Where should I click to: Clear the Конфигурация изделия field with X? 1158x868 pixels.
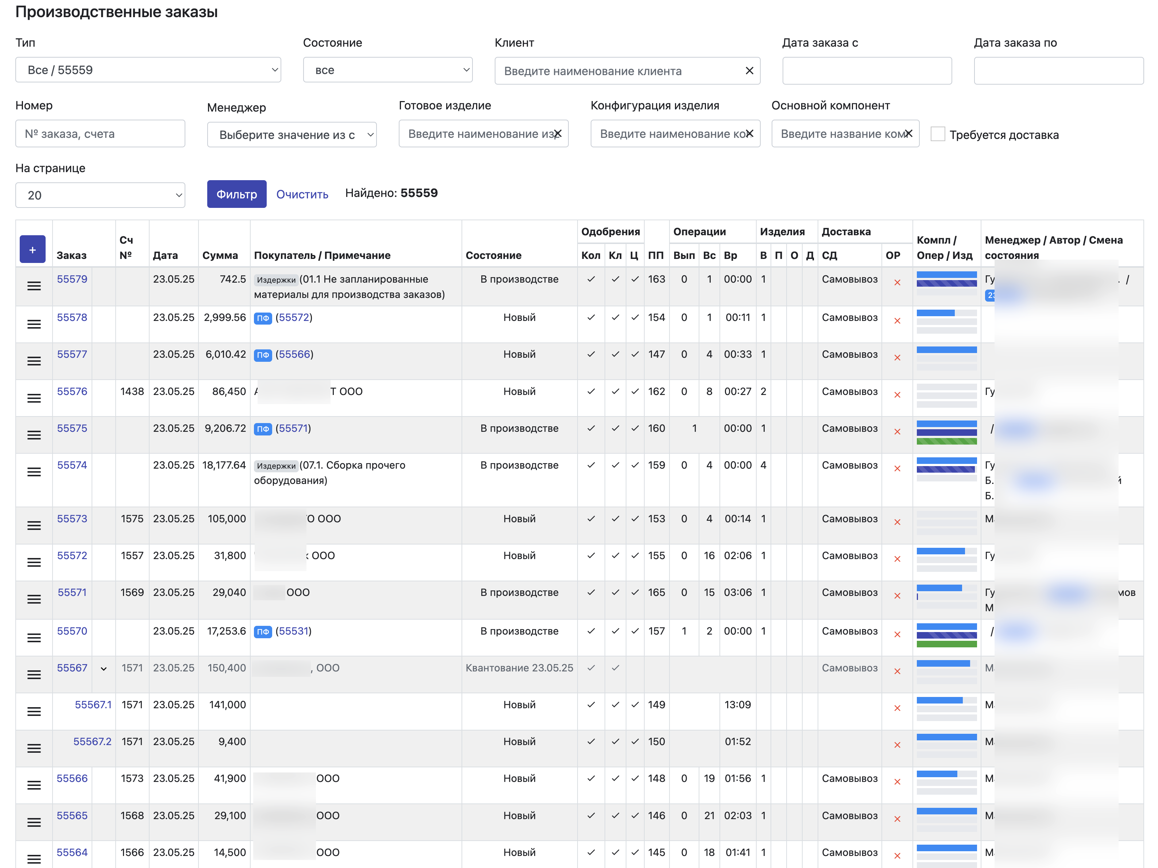point(750,133)
